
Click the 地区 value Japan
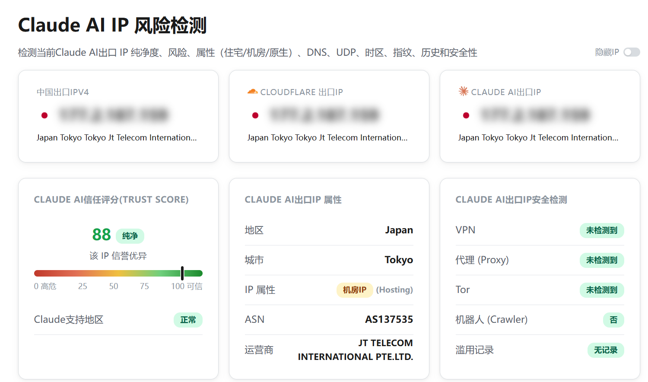pos(399,230)
